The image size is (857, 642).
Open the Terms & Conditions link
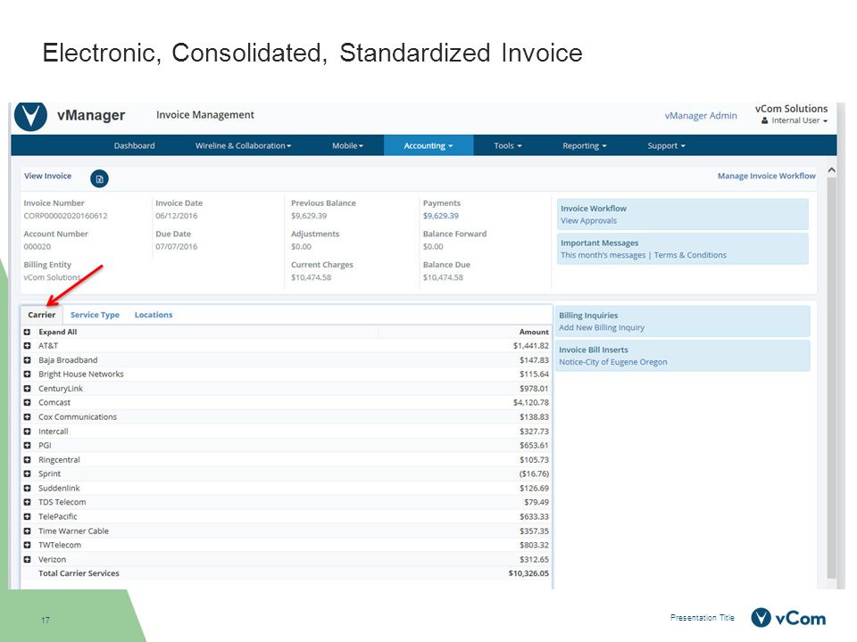point(690,255)
